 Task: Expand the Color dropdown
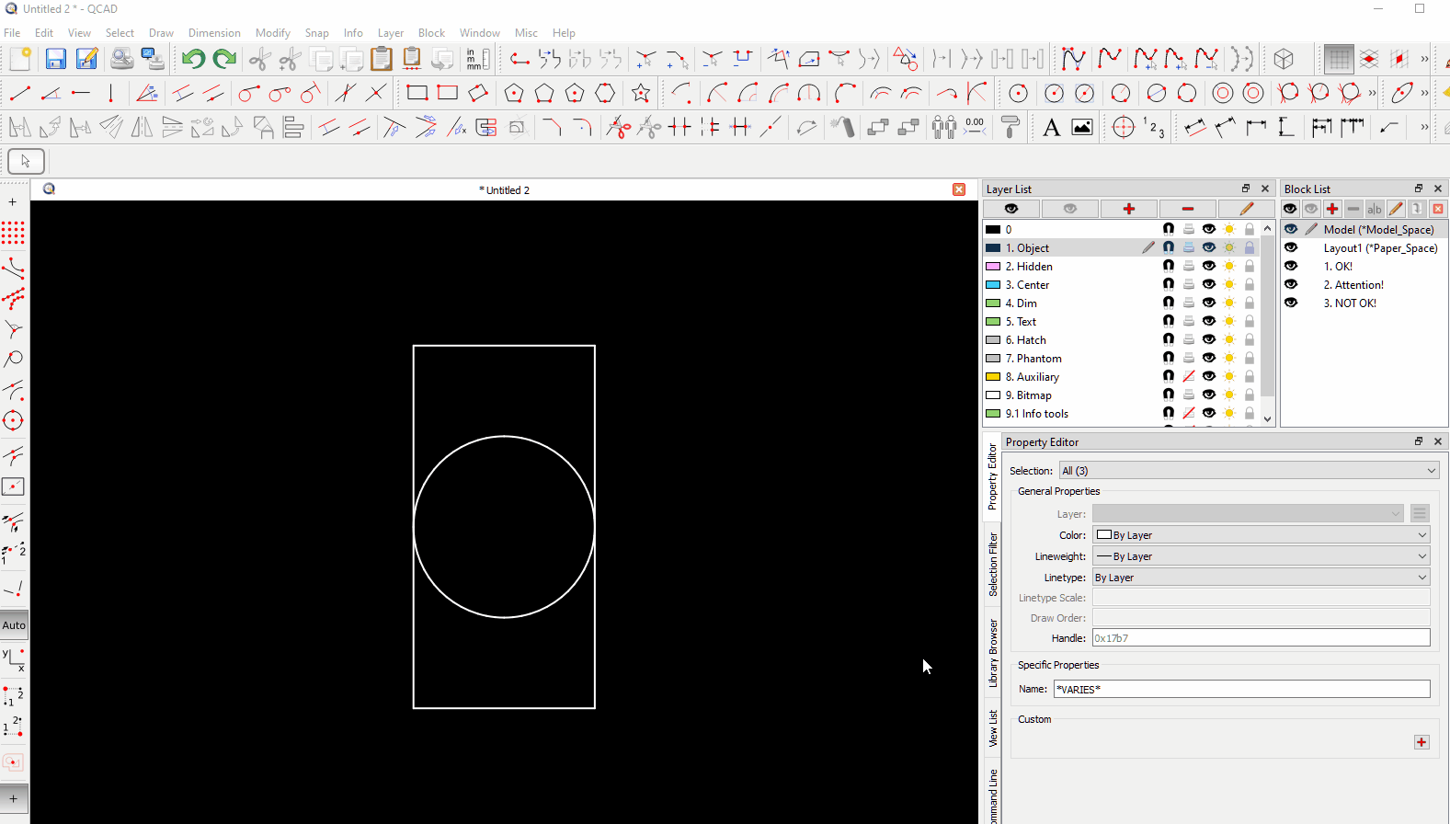pos(1261,534)
